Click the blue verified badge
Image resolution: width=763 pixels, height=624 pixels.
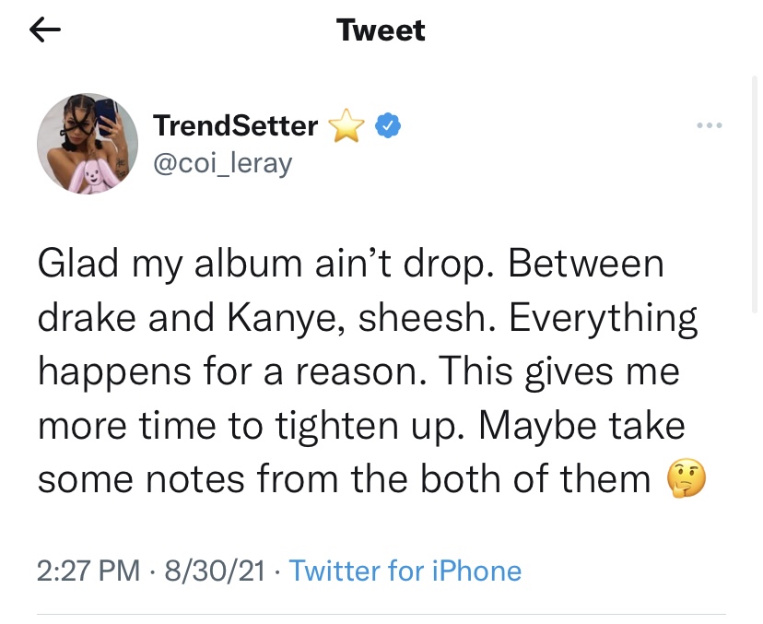coord(387,125)
